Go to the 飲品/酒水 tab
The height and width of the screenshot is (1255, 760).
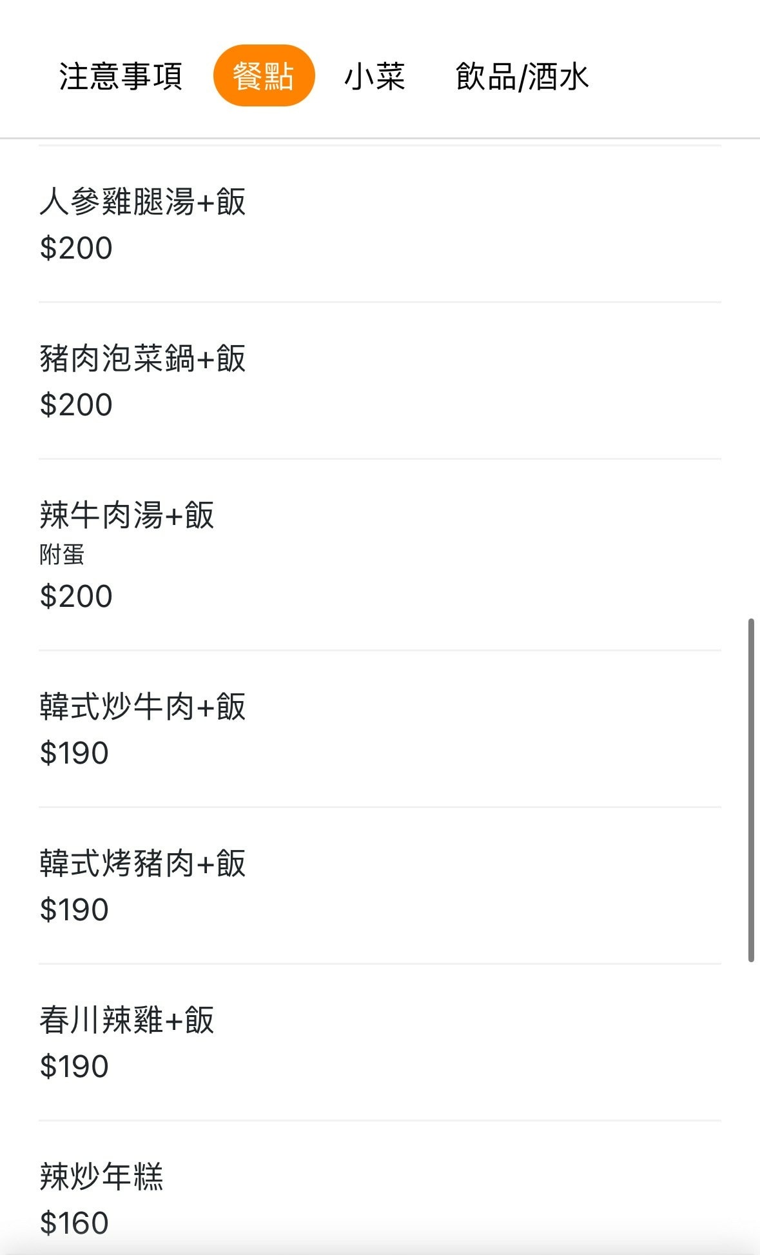(x=522, y=76)
